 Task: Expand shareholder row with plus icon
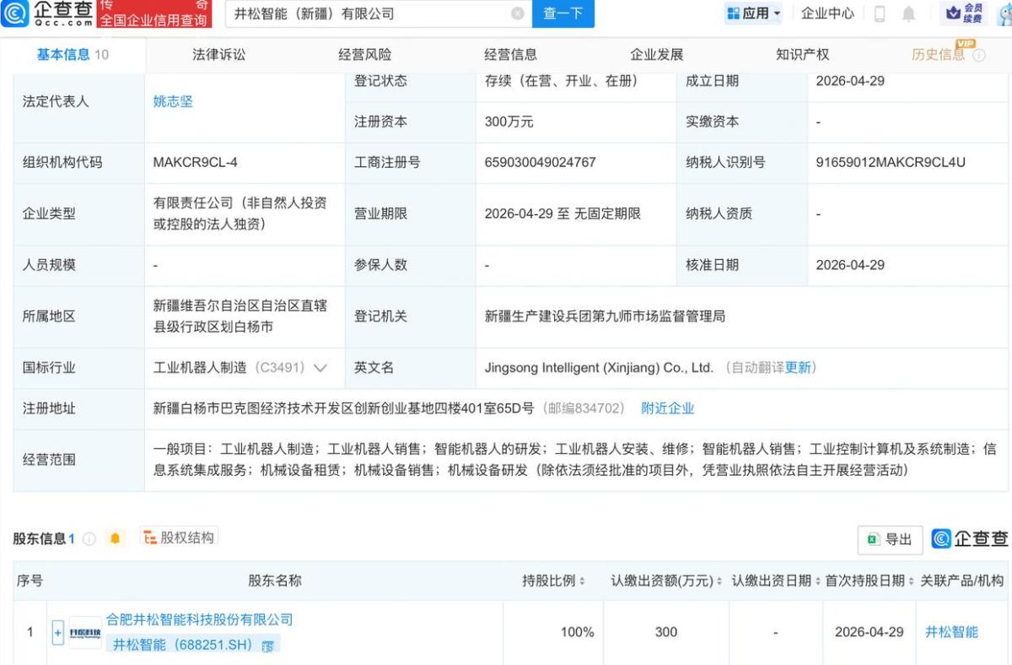point(58,632)
